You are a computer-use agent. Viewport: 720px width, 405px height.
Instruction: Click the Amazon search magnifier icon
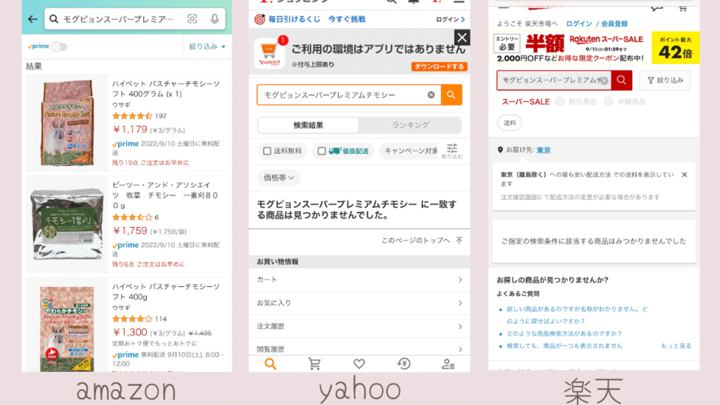[x=54, y=19]
